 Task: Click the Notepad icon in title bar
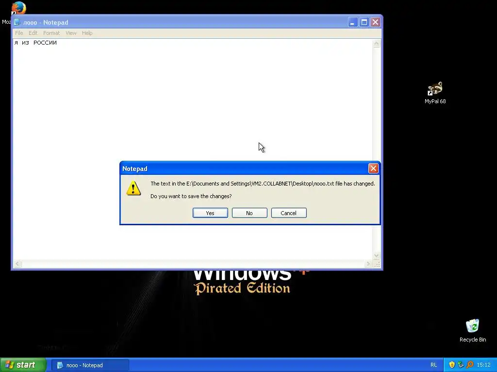click(x=17, y=22)
